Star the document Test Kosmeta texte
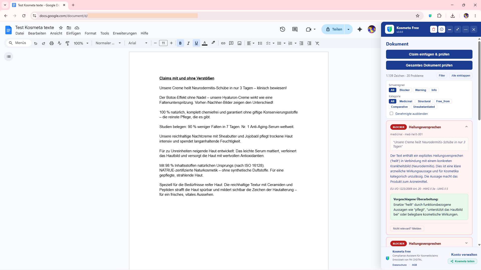Image resolution: width=481 pixels, height=270 pixels. (x=61, y=28)
